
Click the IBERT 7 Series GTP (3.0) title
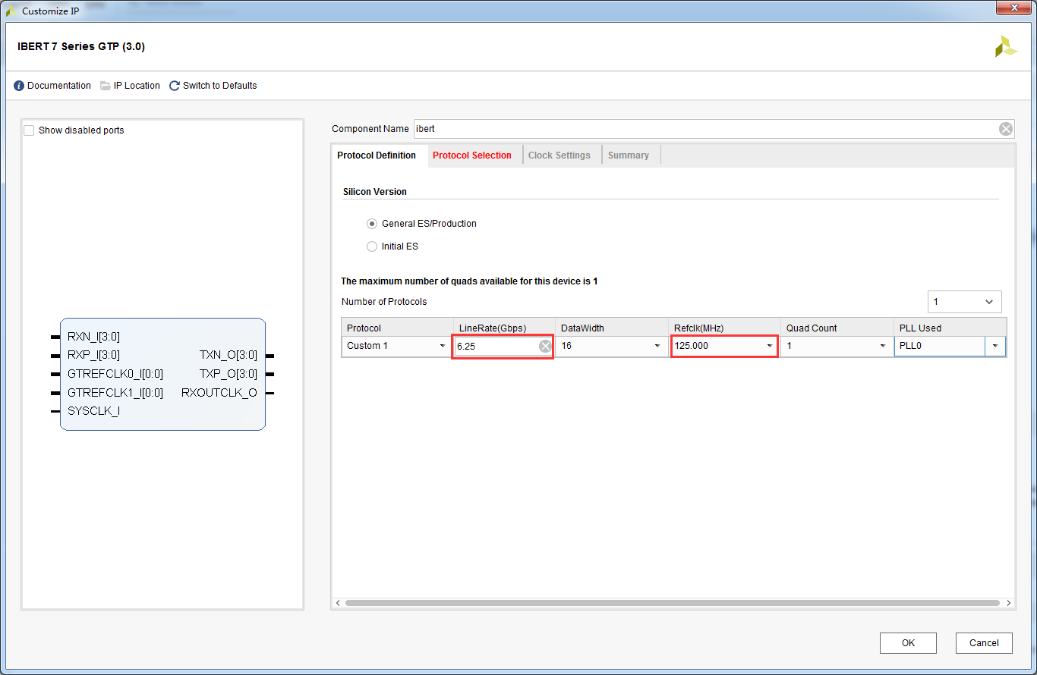click(81, 47)
